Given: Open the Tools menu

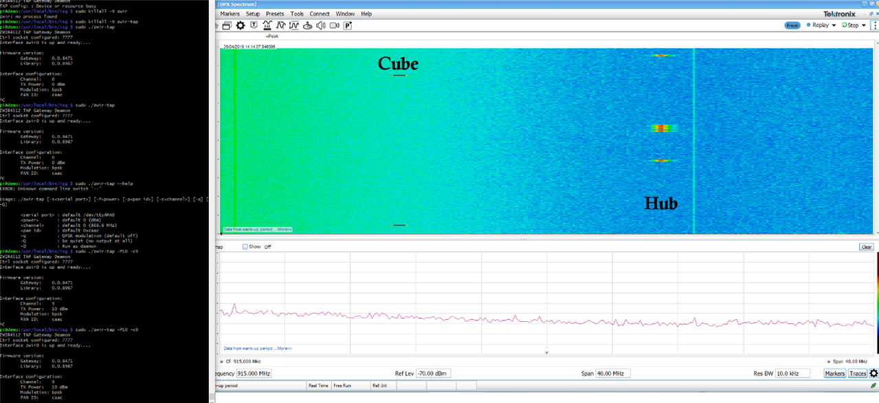Looking at the screenshot, I should point(297,14).
